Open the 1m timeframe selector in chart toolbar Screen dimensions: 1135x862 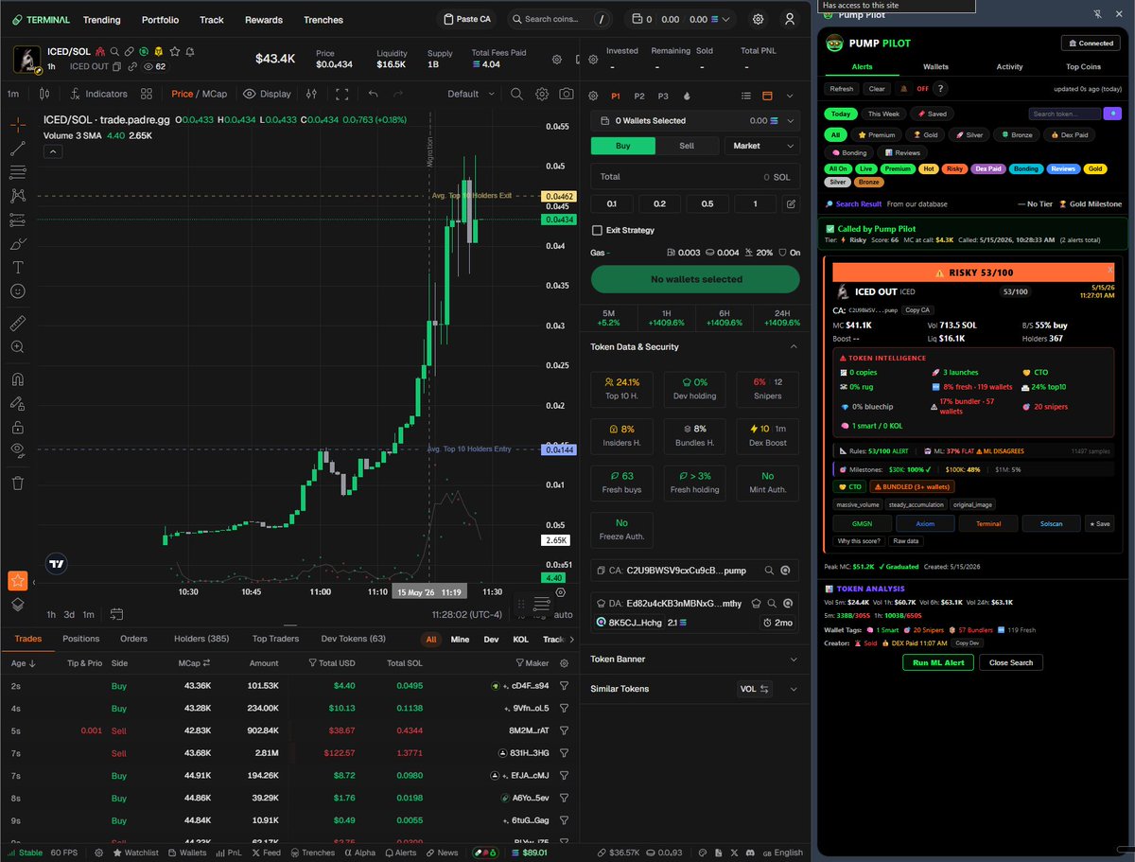pyautogui.click(x=13, y=94)
